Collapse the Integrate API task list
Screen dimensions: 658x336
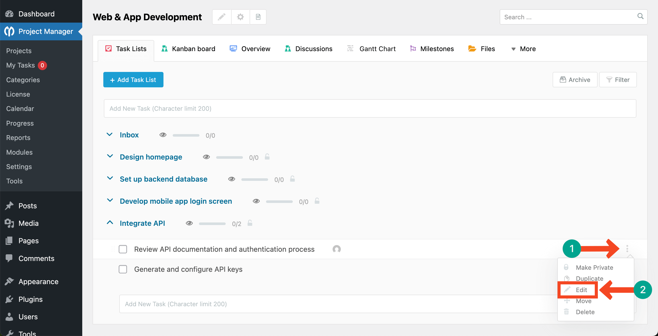coord(110,222)
